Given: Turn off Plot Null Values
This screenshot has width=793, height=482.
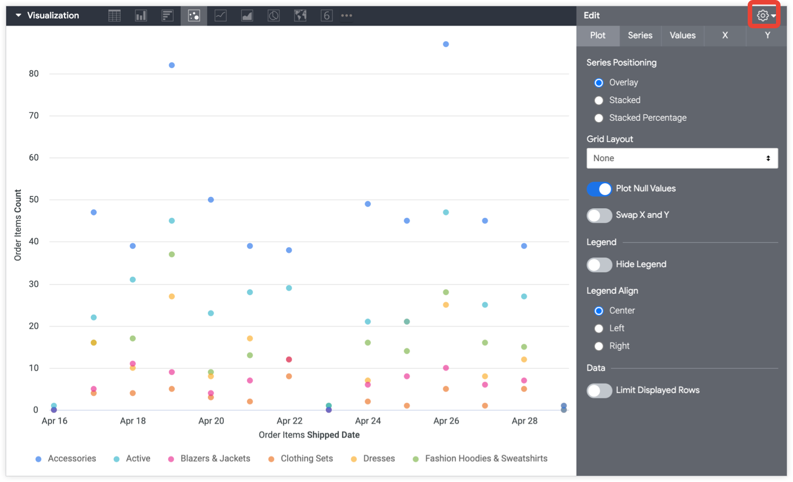Looking at the screenshot, I should click(599, 189).
